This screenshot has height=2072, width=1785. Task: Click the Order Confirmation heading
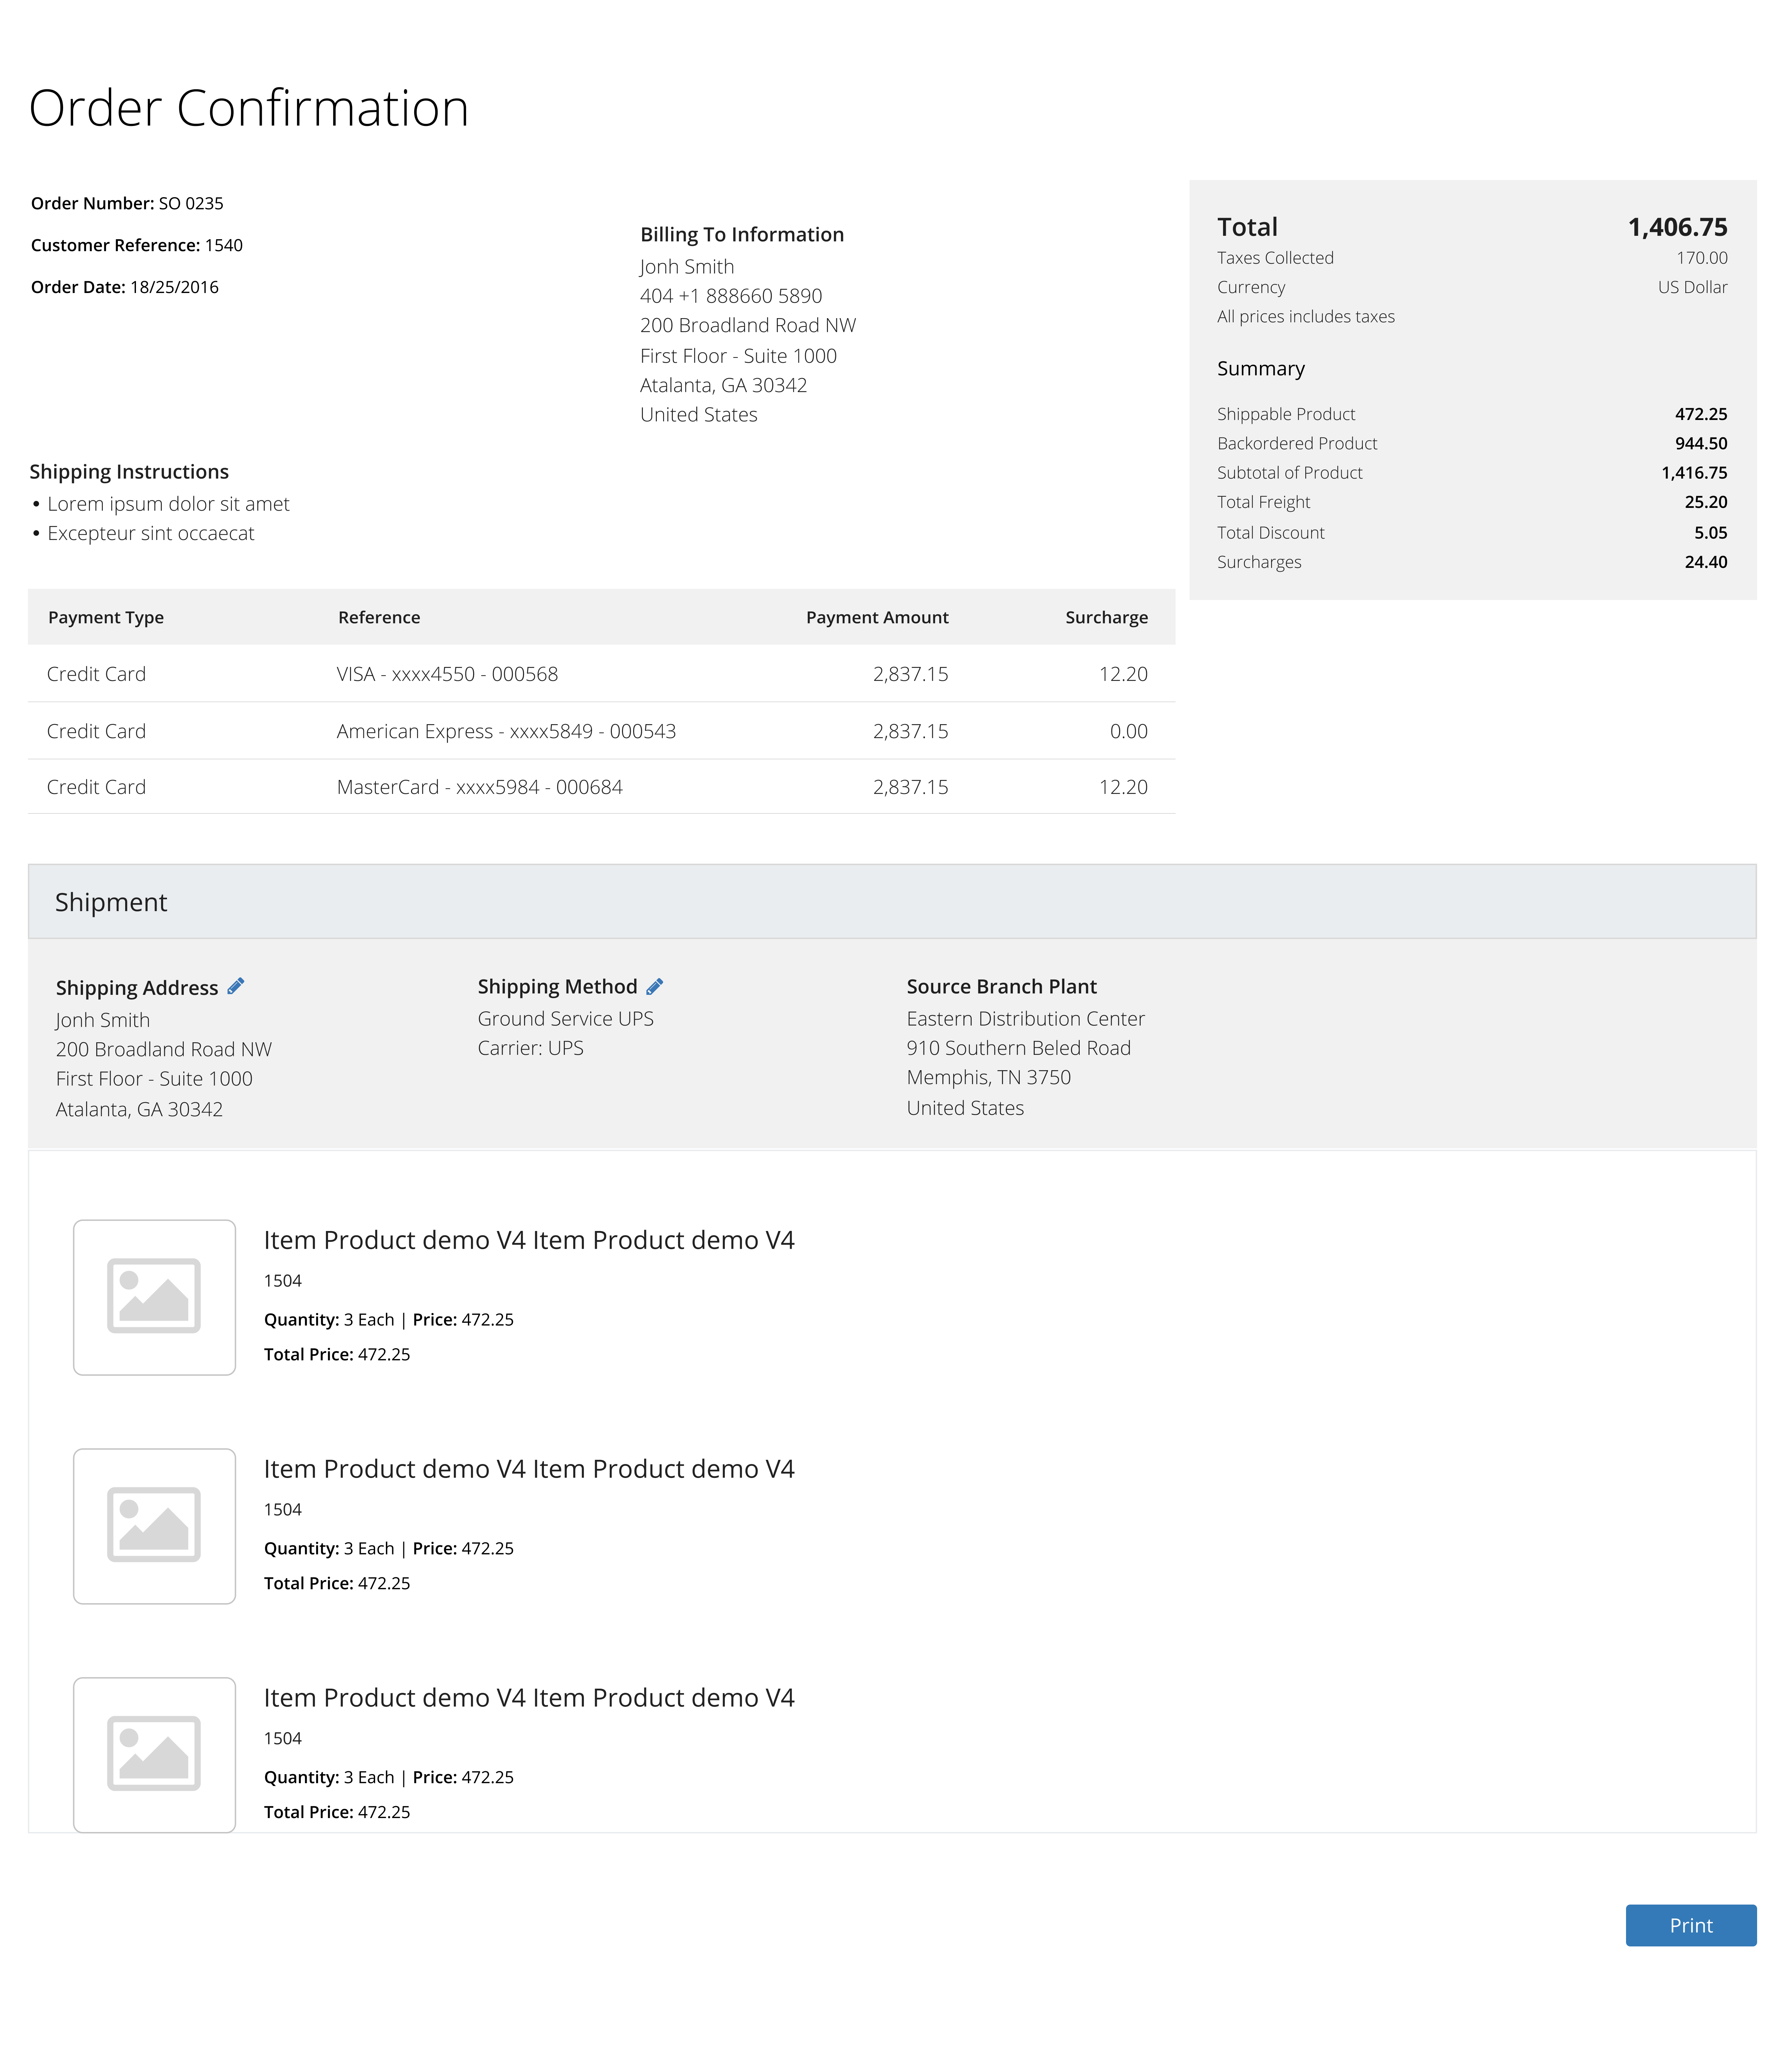(249, 108)
